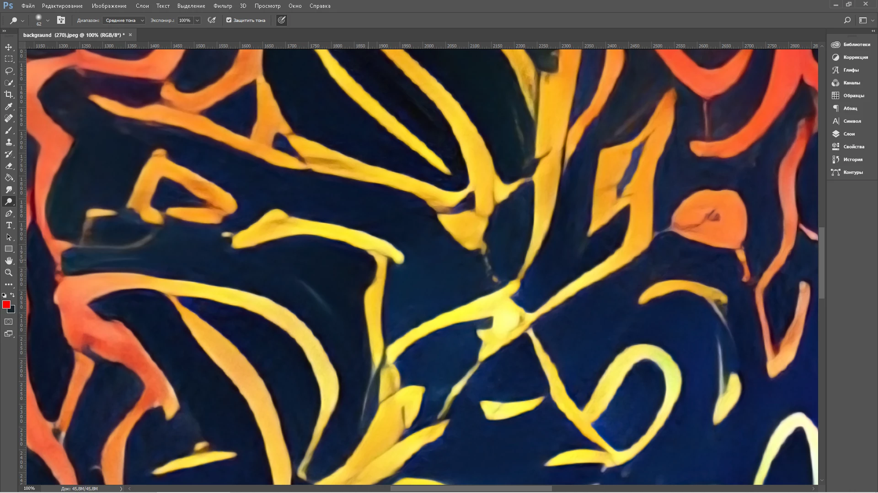Click the zoom percentage field in status bar
This screenshot has height=493, width=878.
click(29, 488)
